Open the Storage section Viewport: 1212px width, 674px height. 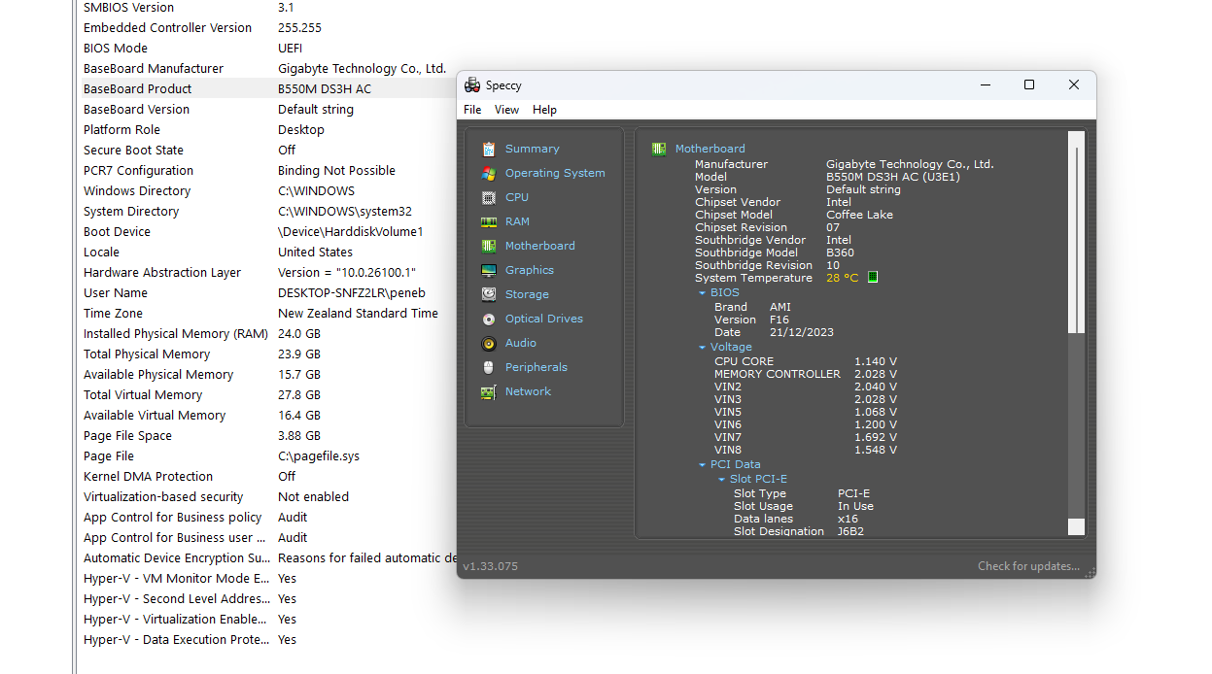[527, 294]
